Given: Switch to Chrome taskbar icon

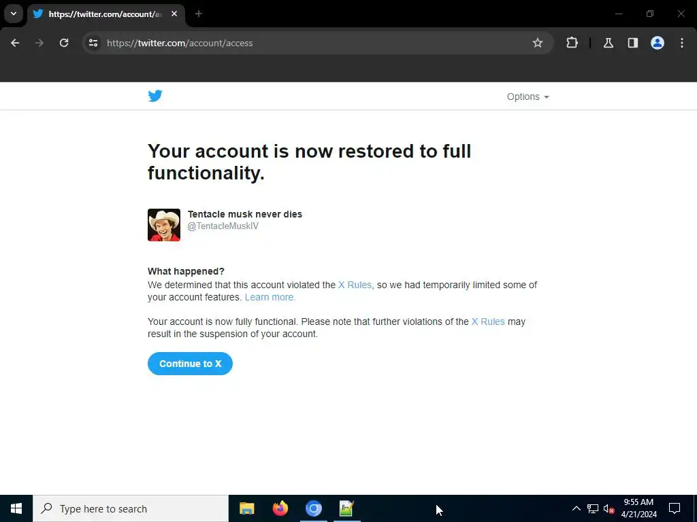Looking at the screenshot, I should click(313, 508).
